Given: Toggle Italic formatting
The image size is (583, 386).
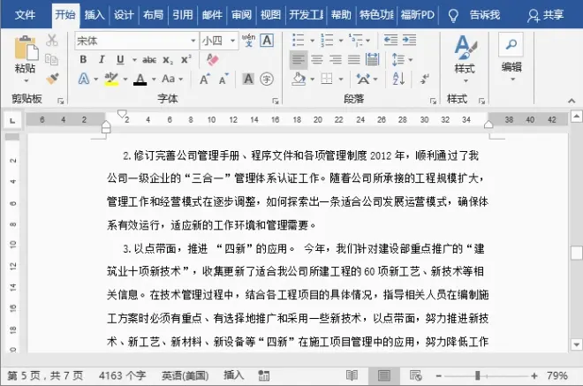Looking at the screenshot, I should pos(102,59).
